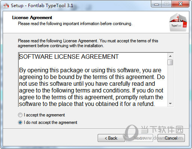Click the license scrollbar thumb

pyautogui.click(x=170, y=62)
